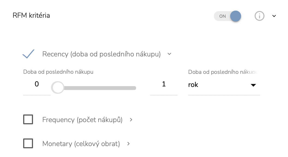Image resolution: width=288 pixels, height=157 pixels.
Task: Click the Monetary (celkový obrat) label
Action: (81, 144)
